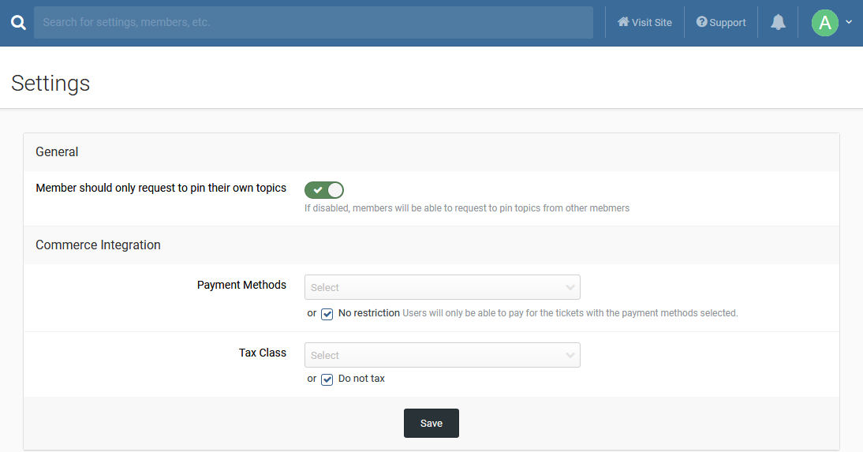Open the Visit Site link
The width and height of the screenshot is (863, 452).
pyautogui.click(x=644, y=23)
